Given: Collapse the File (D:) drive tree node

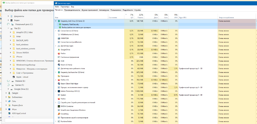Looking at the screenshot, I should pyautogui.click(x=8, y=28).
